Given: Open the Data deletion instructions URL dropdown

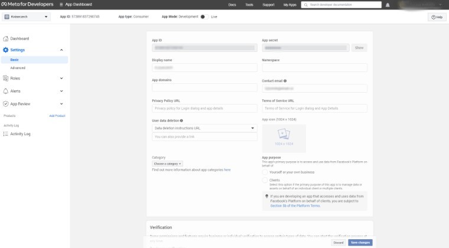Looking at the screenshot, I should click(x=204, y=128).
